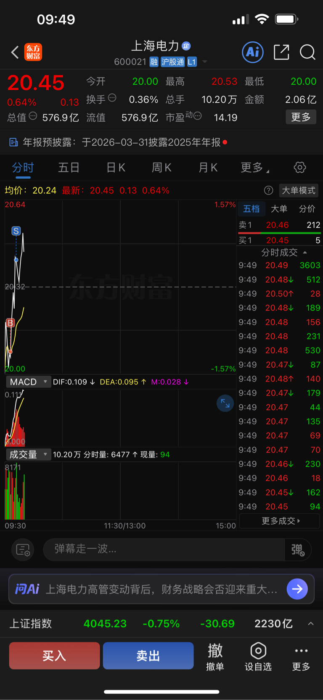This screenshot has height=700, width=323.
Task: Tap trade row with volume 3603
Action: 280,265
